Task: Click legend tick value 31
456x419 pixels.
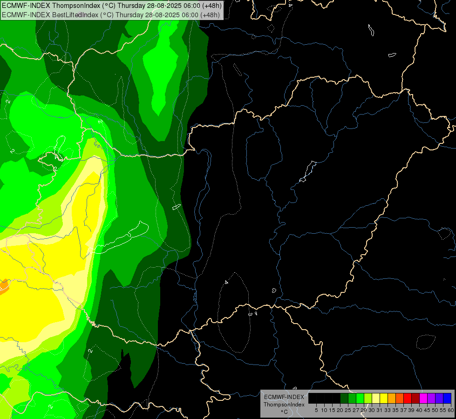Action: coord(380,410)
